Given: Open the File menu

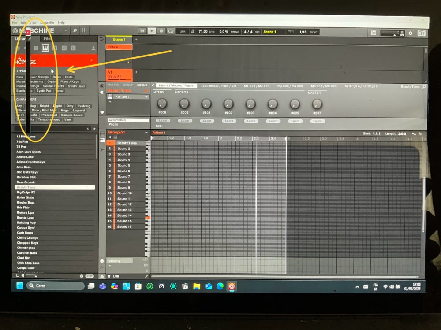Looking at the screenshot, I should click(x=15, y=23).
